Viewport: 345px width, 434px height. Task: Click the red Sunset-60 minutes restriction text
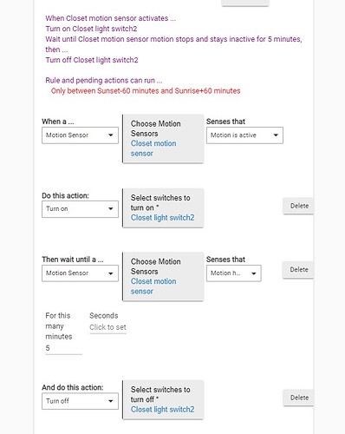tap(146, 91)
